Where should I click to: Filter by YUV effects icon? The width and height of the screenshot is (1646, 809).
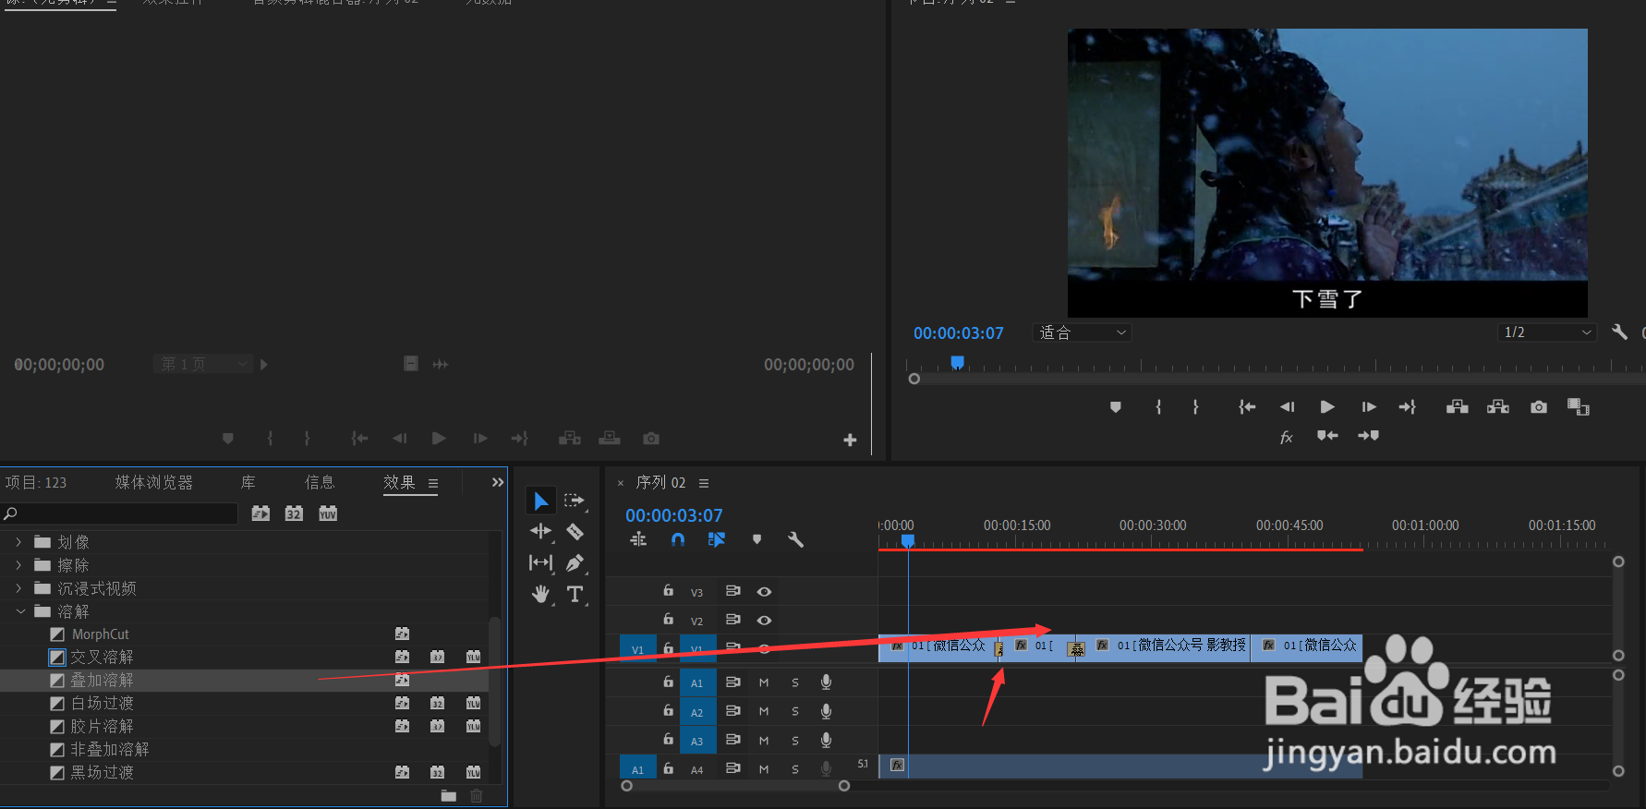[x=328, y=513]
